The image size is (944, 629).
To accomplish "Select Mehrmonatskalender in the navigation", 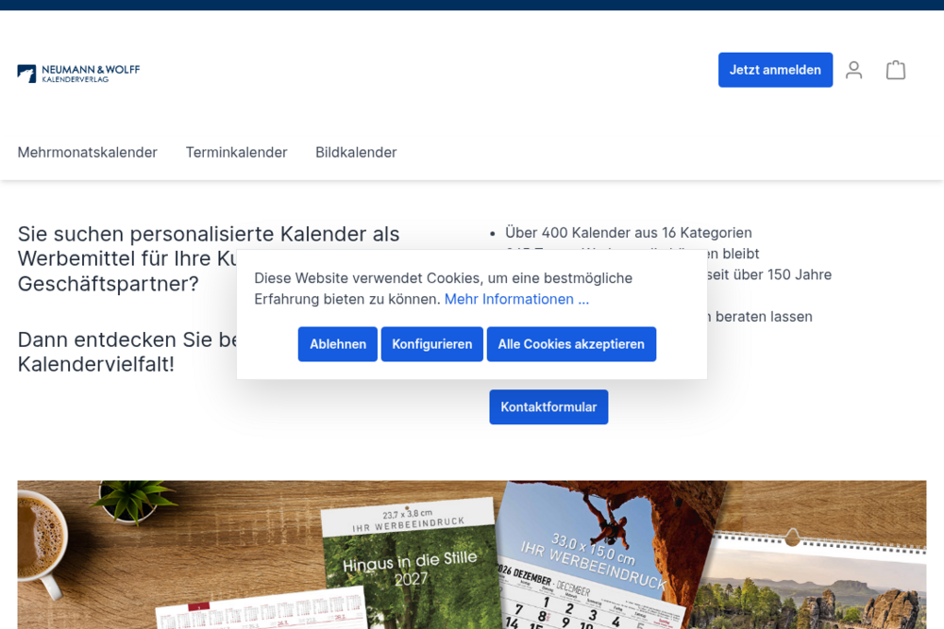I will click(x=87, y=152).
